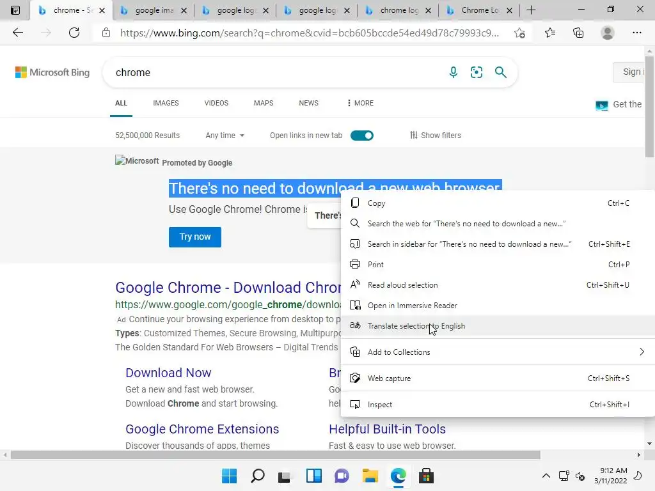Open a new tab with plus

[531, 10]
